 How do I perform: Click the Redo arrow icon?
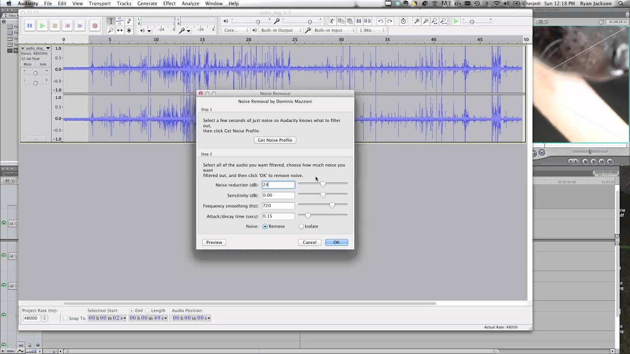(389, 21)
